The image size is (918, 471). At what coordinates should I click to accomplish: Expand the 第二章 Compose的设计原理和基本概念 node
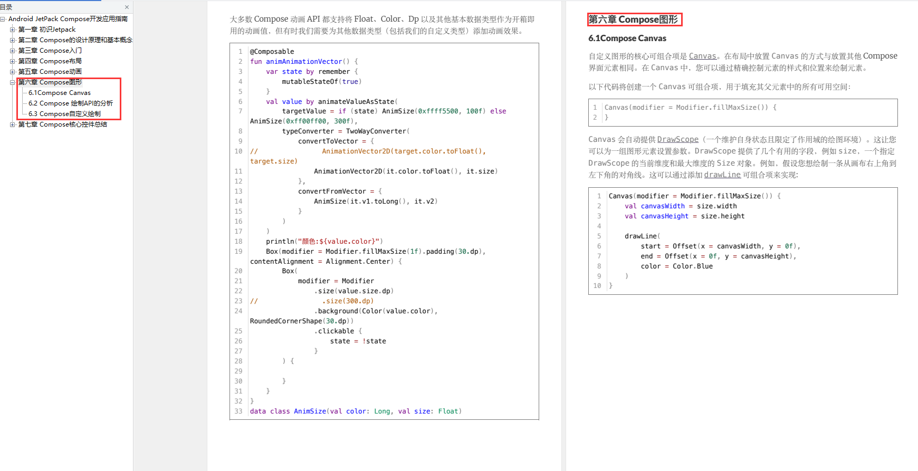tap(13, 40)
